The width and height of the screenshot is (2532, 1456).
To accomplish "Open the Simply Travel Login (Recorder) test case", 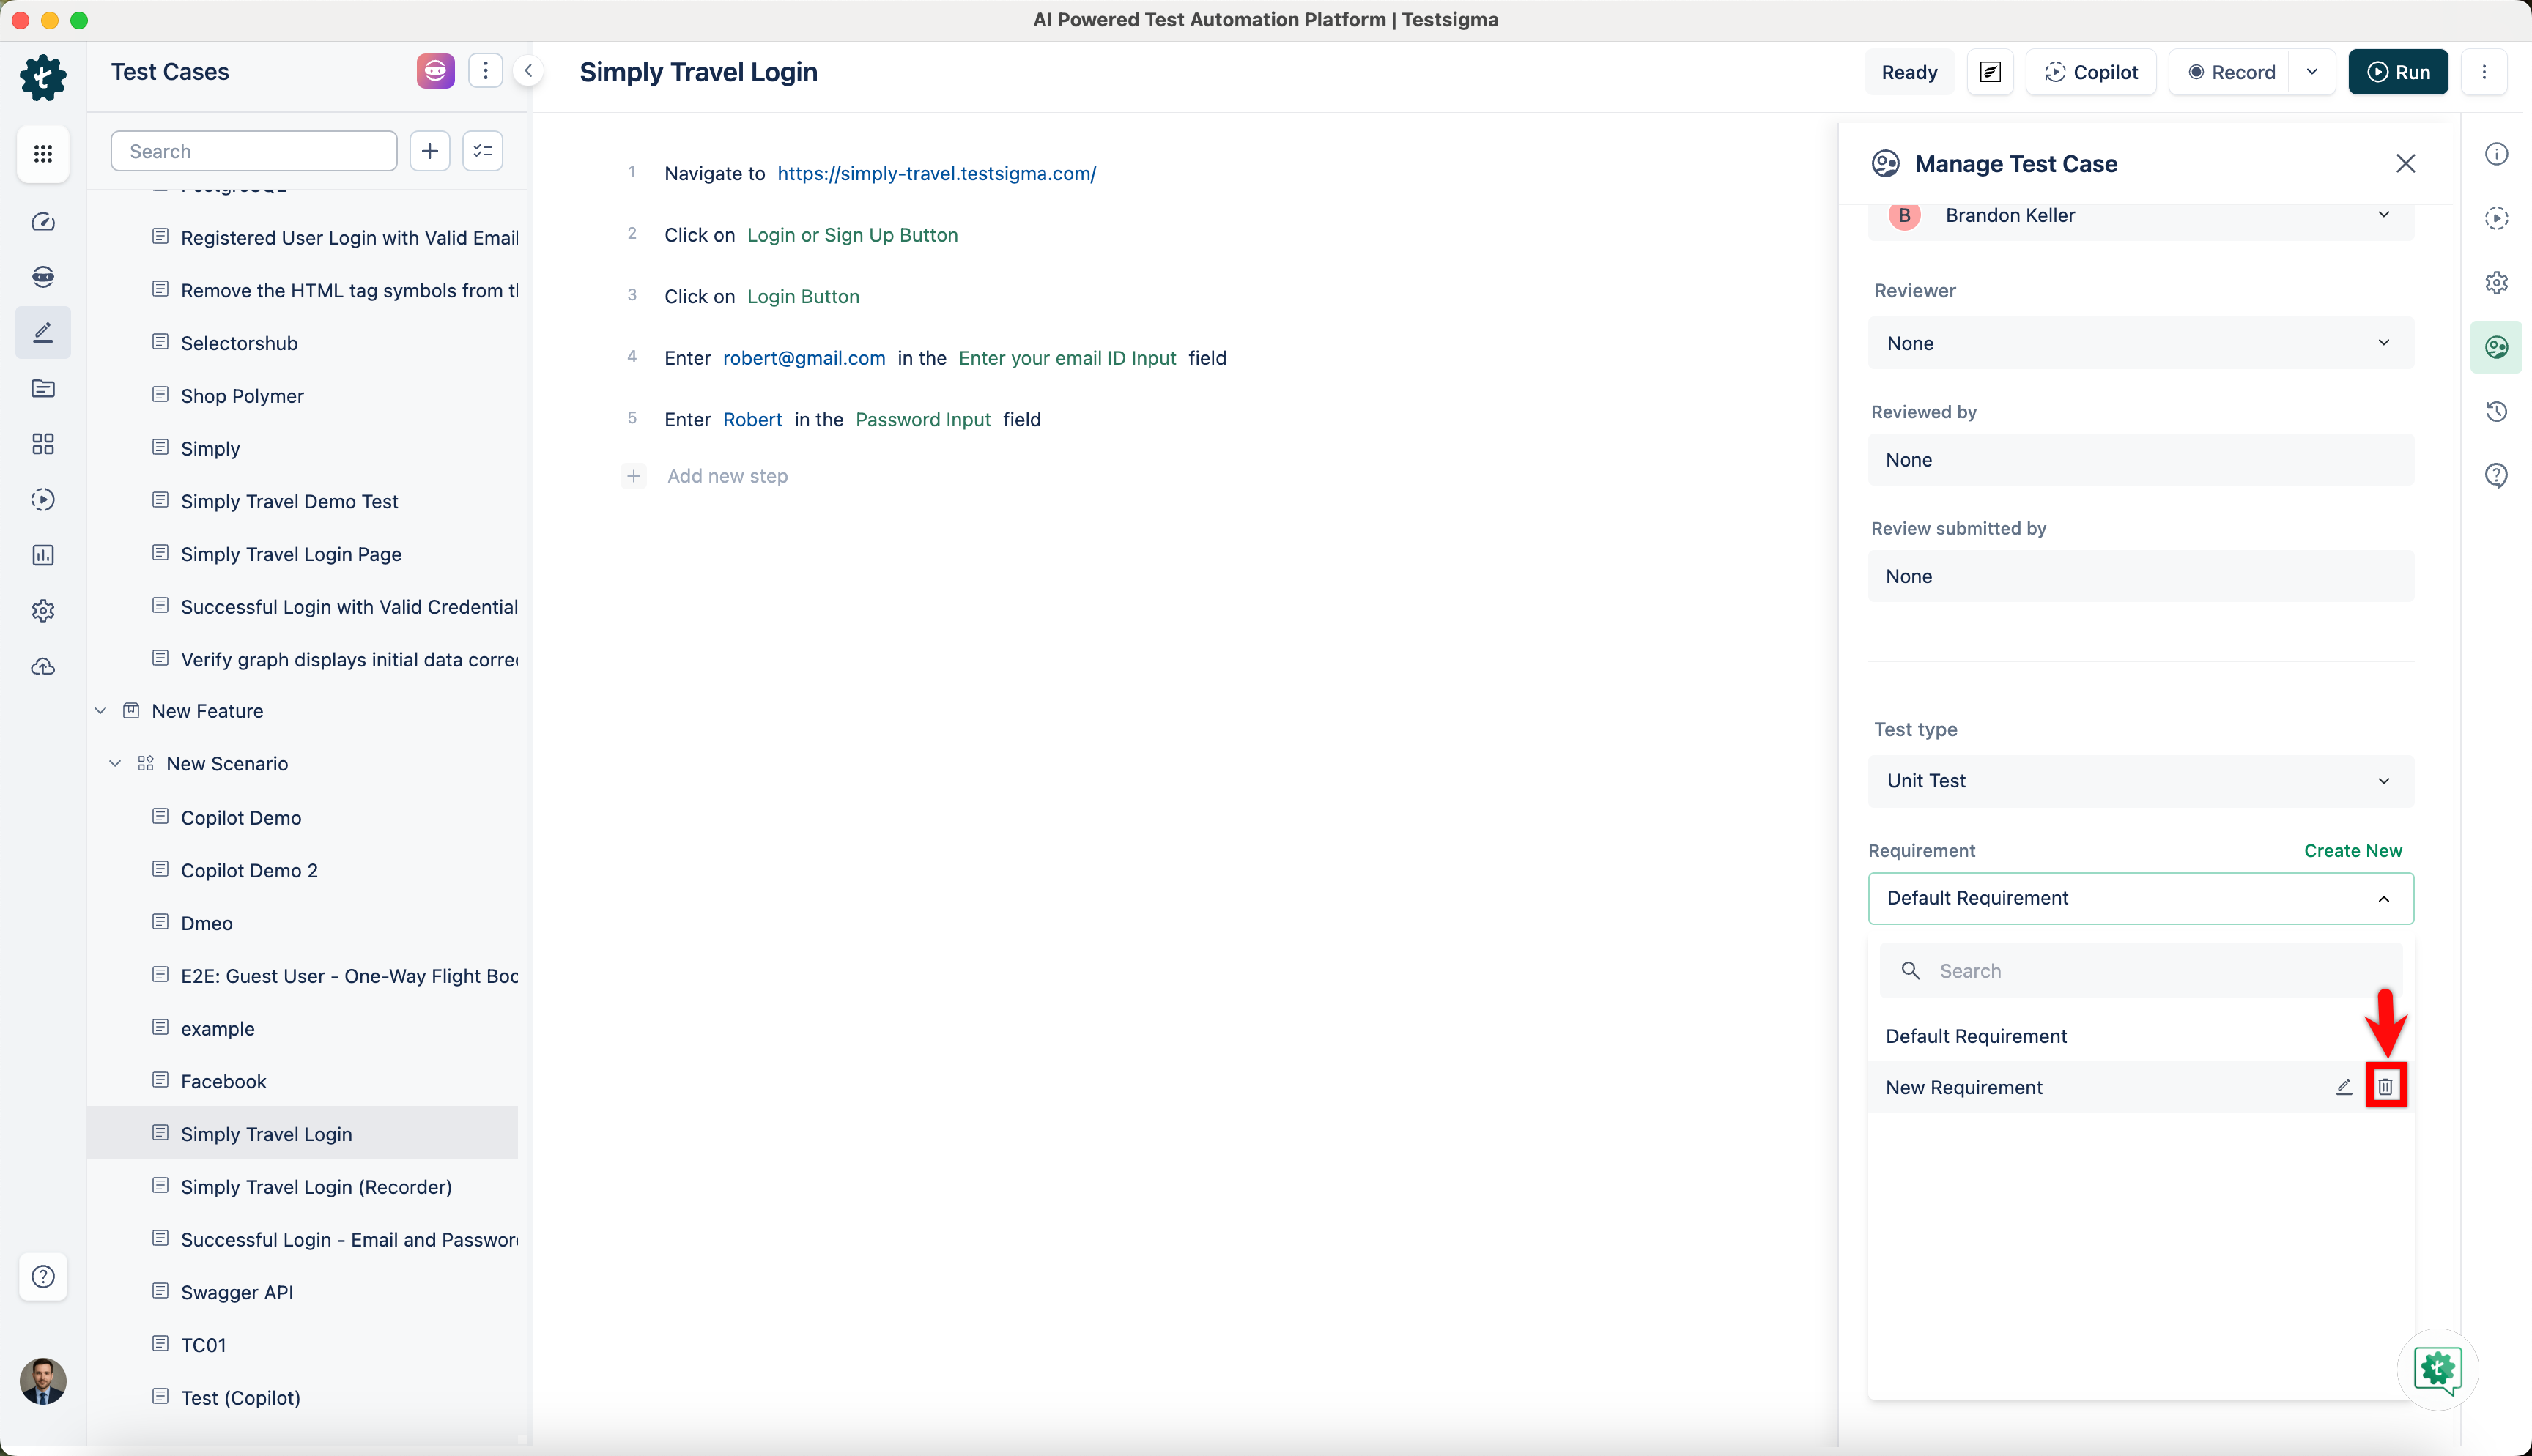I will pos(316,1187).
